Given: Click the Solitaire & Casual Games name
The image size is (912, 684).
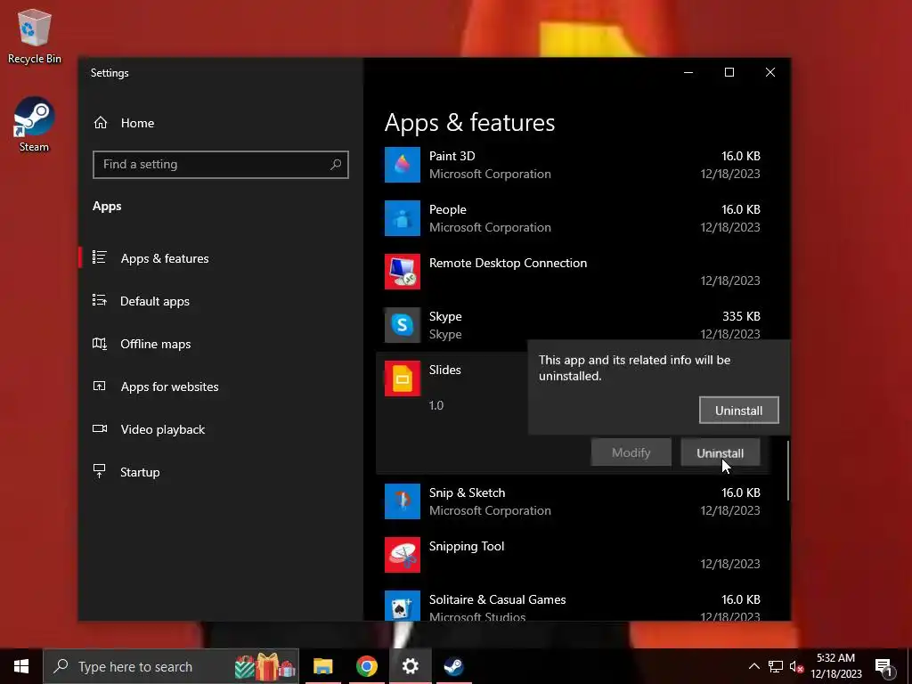Looking at the screenshot, I should 497,599.
